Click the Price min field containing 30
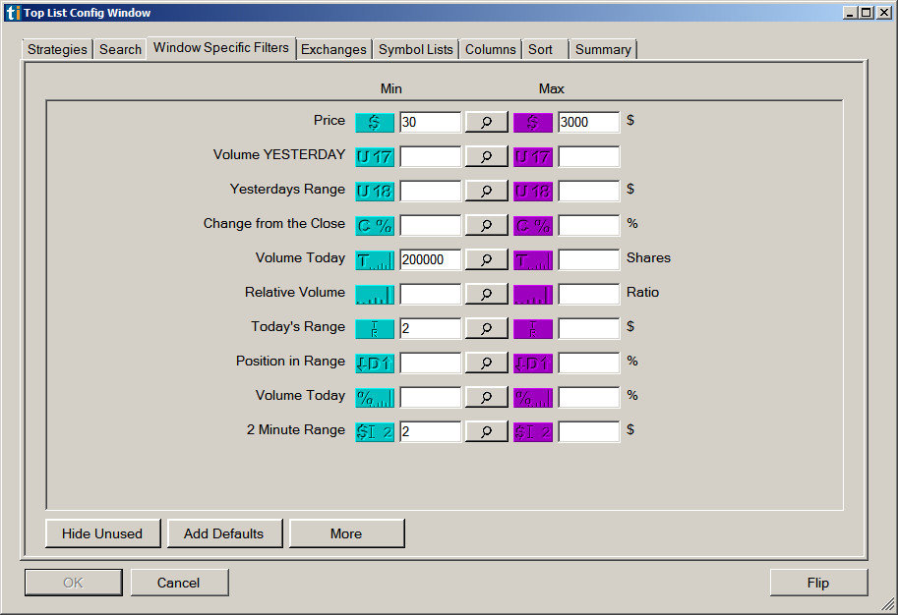 (430, 123)
